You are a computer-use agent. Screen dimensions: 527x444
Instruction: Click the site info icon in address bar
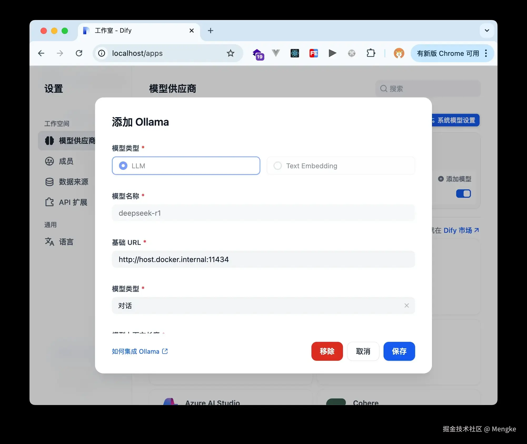102,53
